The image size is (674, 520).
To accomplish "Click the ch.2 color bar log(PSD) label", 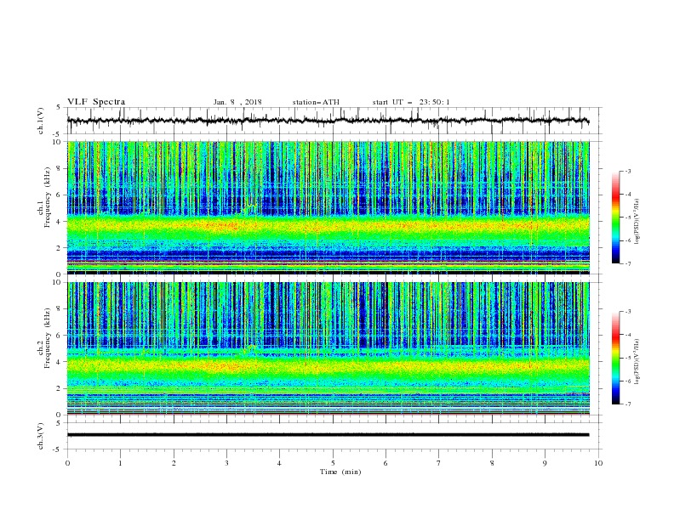I will tap(637, 361).
